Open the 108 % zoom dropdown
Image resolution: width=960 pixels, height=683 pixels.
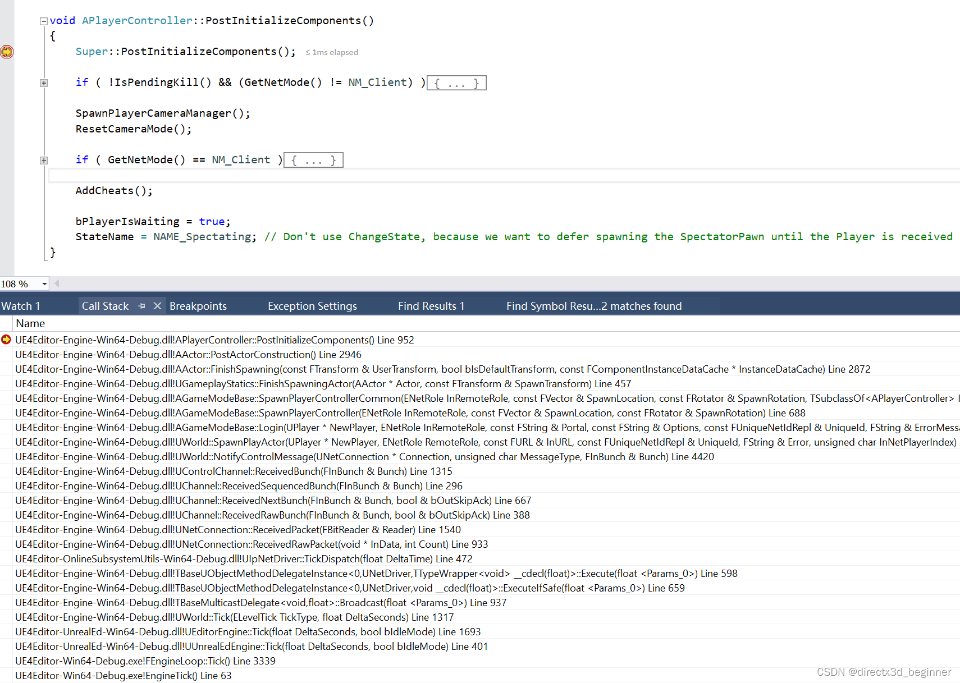click(44, 284)
